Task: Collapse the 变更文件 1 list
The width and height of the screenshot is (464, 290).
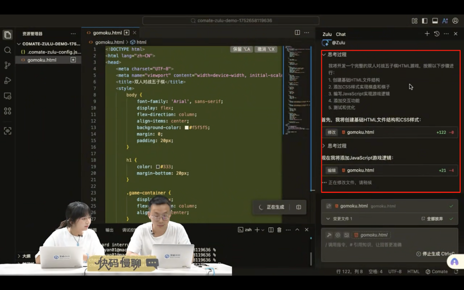Action: (x=328, y=218)
